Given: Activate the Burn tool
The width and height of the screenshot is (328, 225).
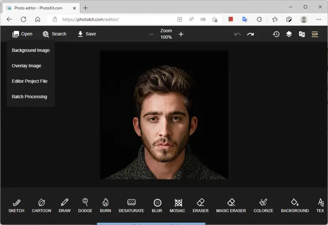Looking at the screenshot, I should (x=106, y=205).
